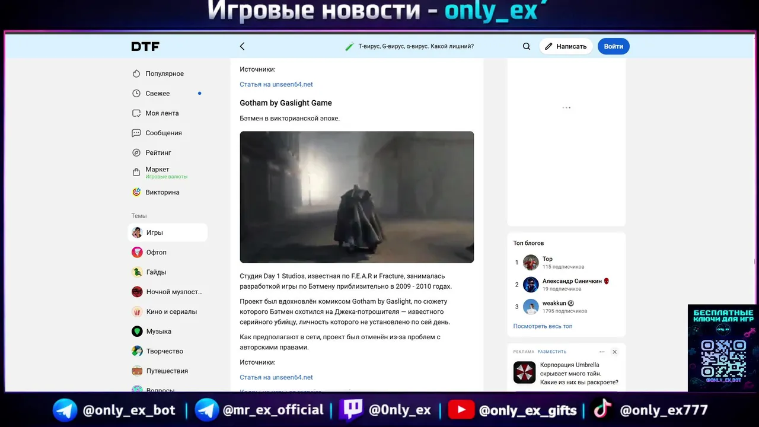The height and width of the screenshot is (427, 759).
Task: Click the Путешествия topic icon
Action: coord(137,371)
